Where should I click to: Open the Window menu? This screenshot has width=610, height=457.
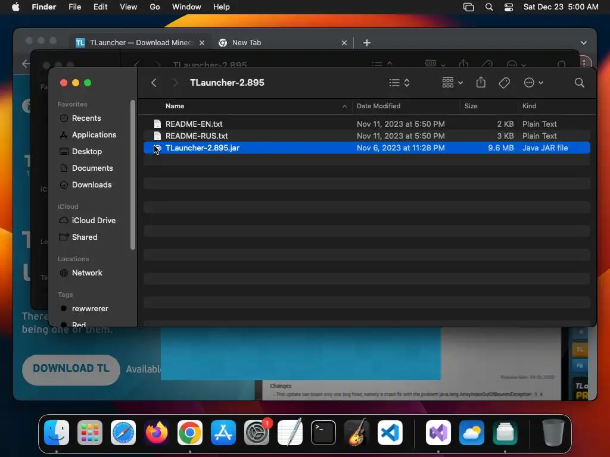pyautogui.click(x=186, y=7)
